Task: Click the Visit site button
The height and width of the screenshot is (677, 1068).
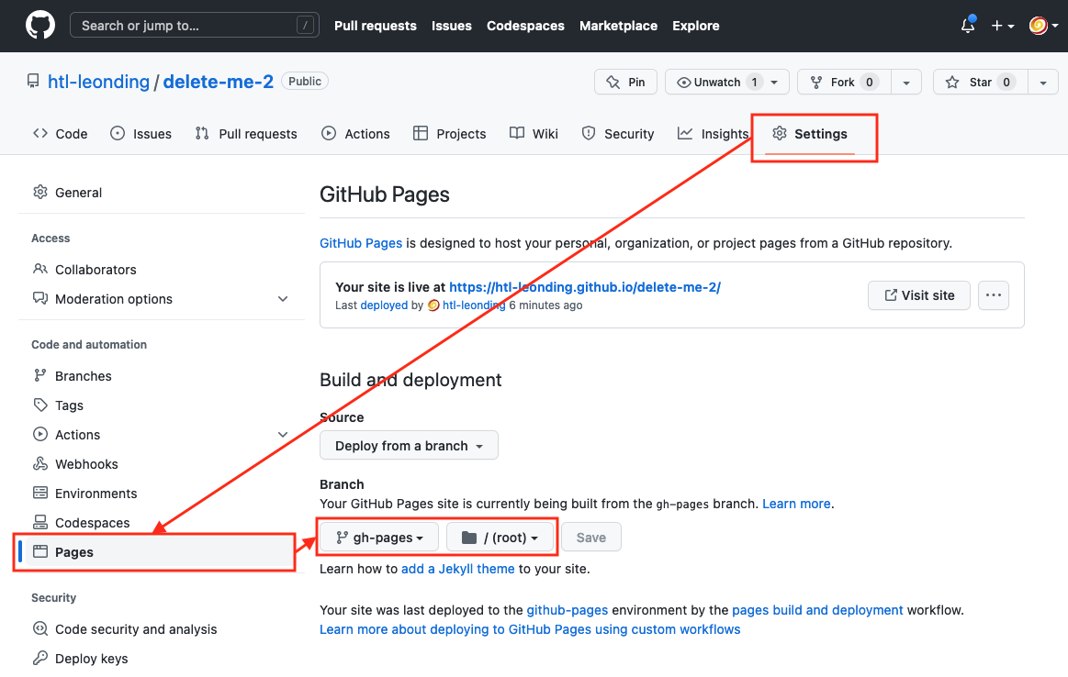Action: point(919,295)
